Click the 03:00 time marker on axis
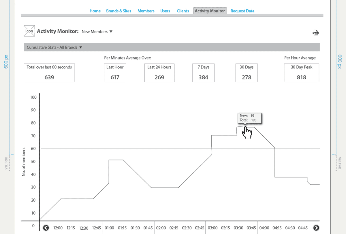This screenshot has width=346, height=234. 213,228
